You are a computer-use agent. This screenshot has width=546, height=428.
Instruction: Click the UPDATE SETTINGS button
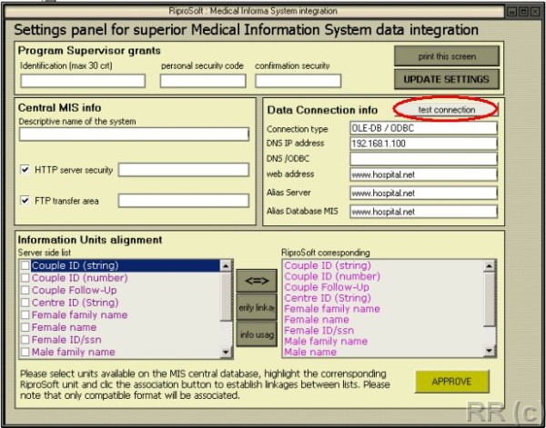(447, 79)
